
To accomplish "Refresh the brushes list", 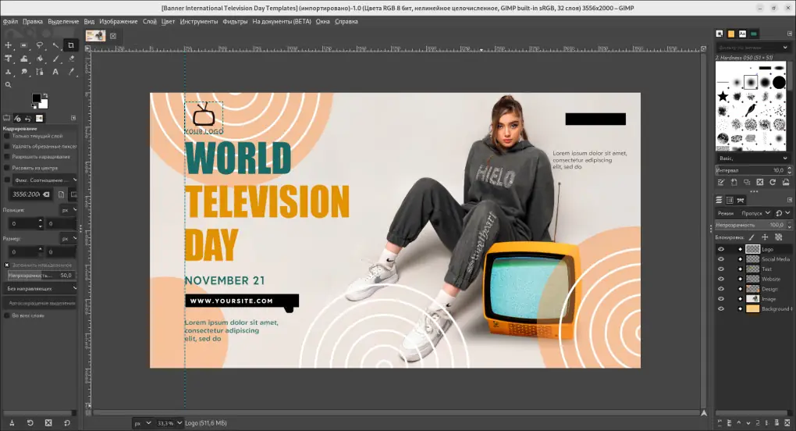I will tap(773, 182).
